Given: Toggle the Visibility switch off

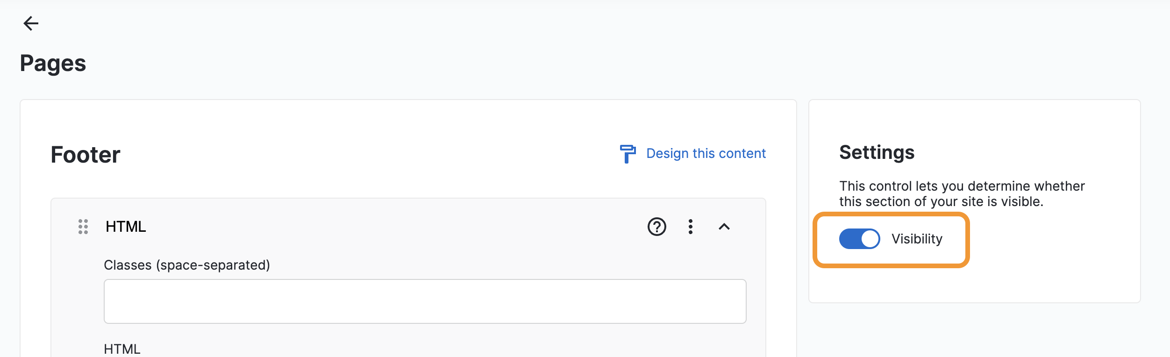Looking at the screenshot, I should click(x=859, y=239).
